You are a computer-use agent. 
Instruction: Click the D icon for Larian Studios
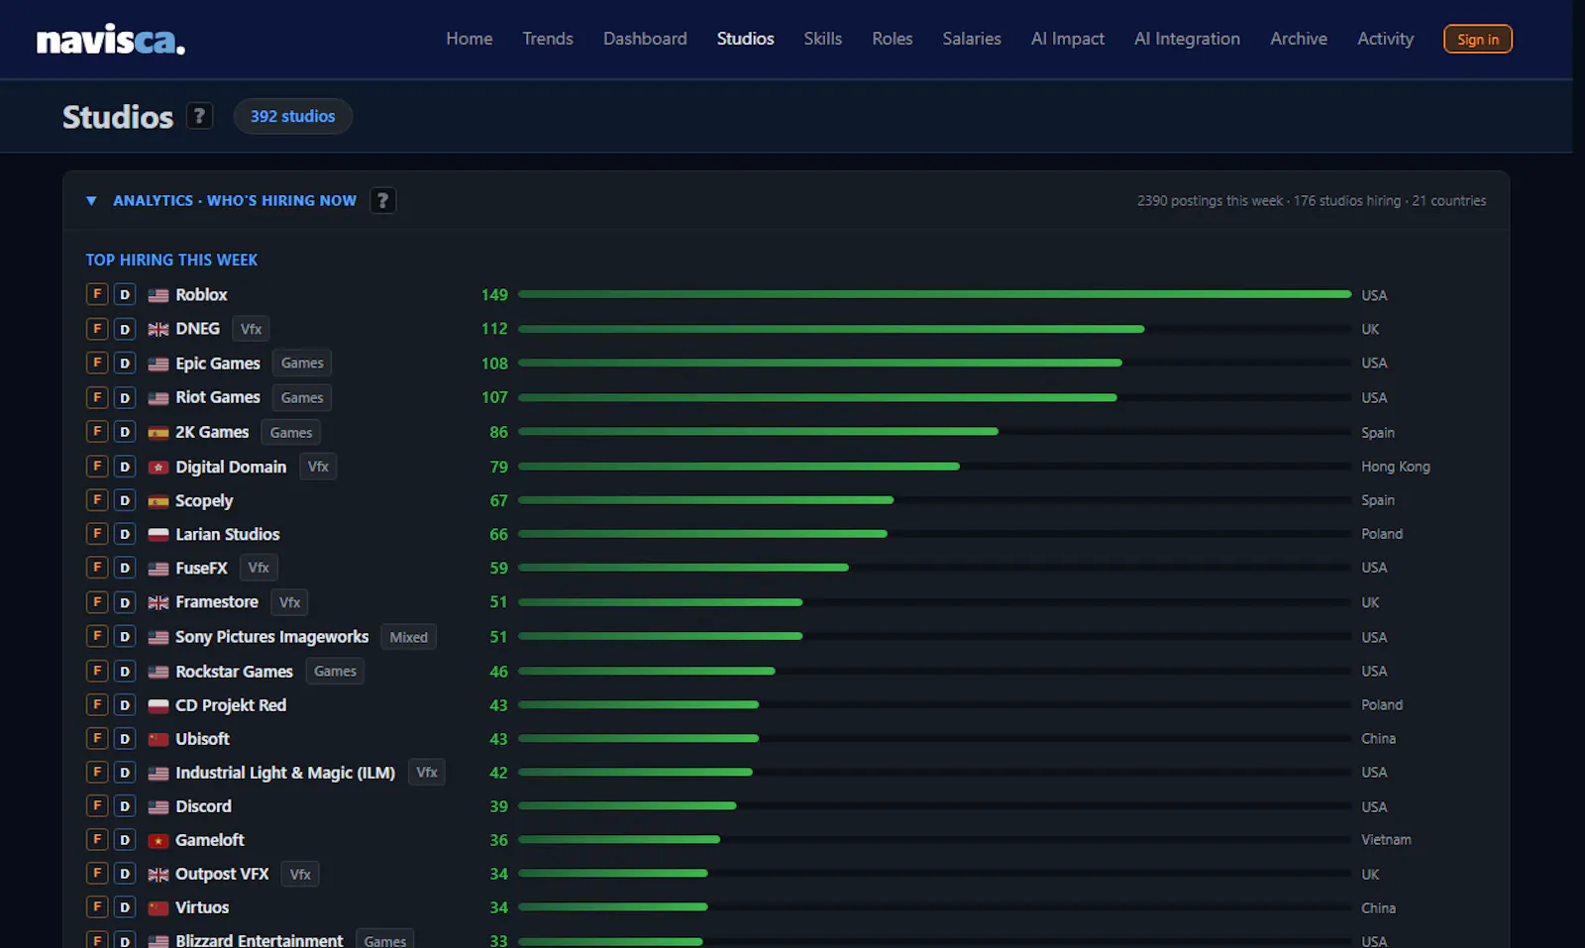125,534
